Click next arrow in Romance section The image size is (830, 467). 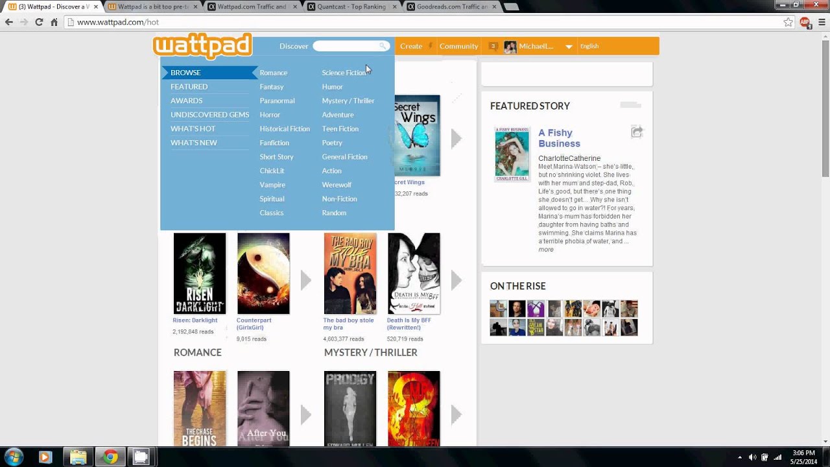click(305, 414)
